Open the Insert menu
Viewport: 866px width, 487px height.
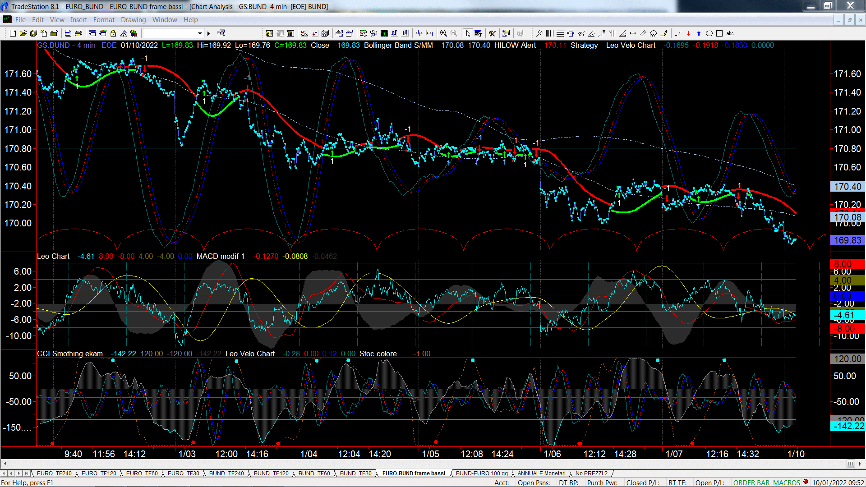pos(78,20)
